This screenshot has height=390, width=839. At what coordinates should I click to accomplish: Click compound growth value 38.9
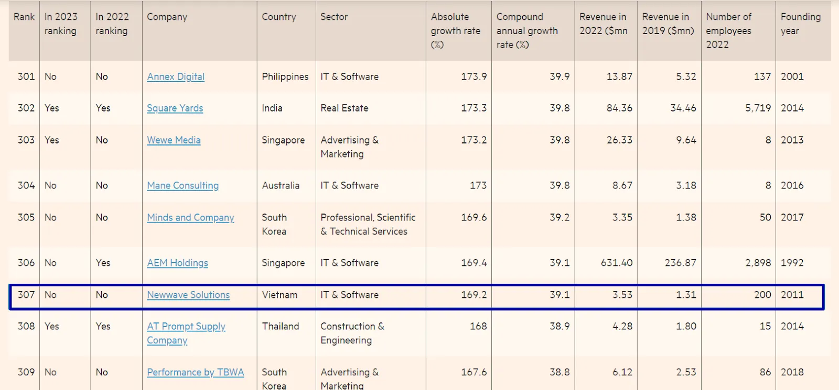click(x=560, y=326)
